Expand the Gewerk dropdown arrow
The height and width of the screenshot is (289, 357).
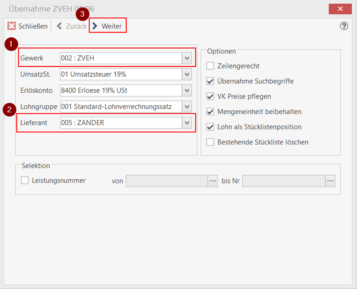click(x=187, y=59)
